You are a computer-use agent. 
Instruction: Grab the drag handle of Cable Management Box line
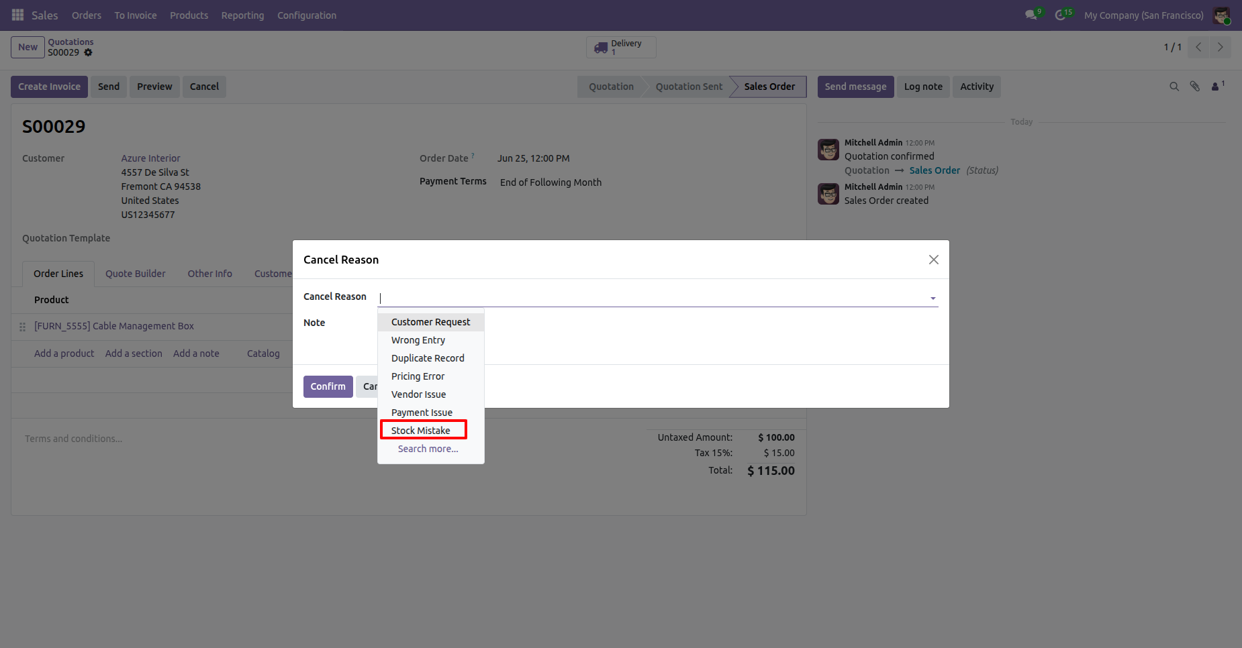[x=22, y=327]
